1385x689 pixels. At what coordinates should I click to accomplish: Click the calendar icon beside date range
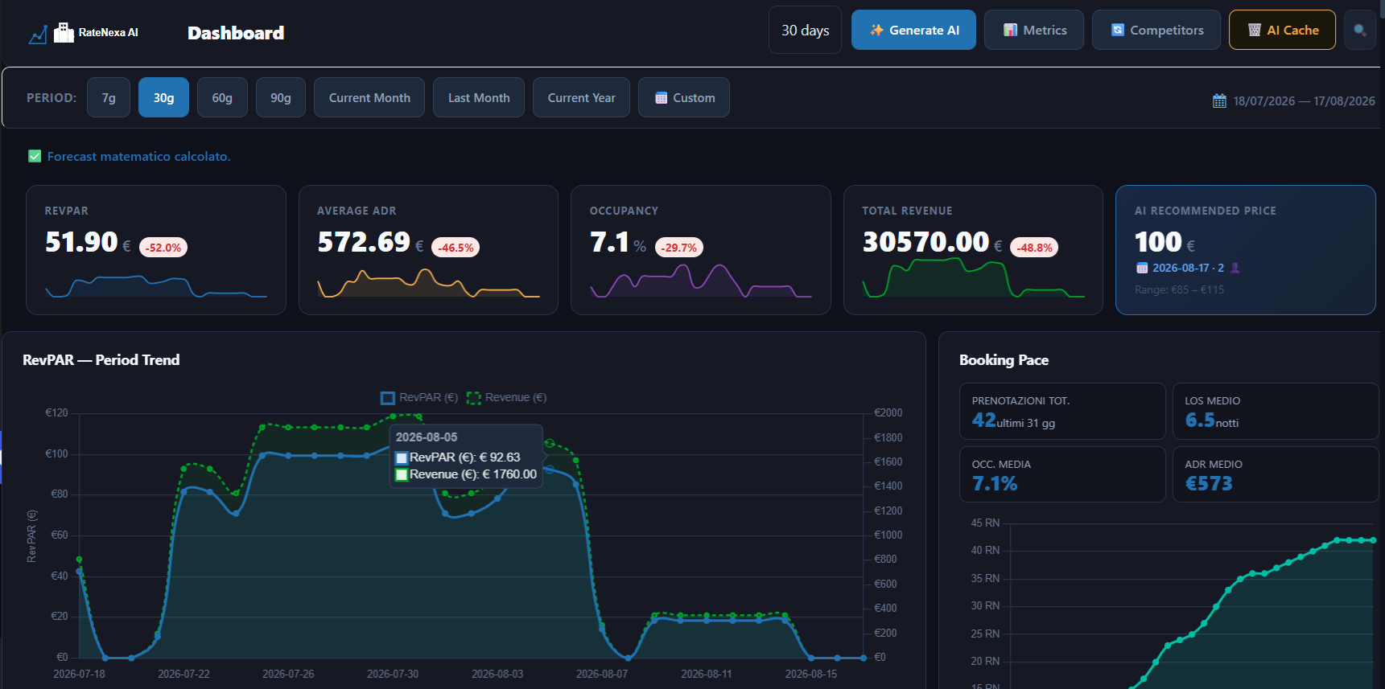[1219, 101]
